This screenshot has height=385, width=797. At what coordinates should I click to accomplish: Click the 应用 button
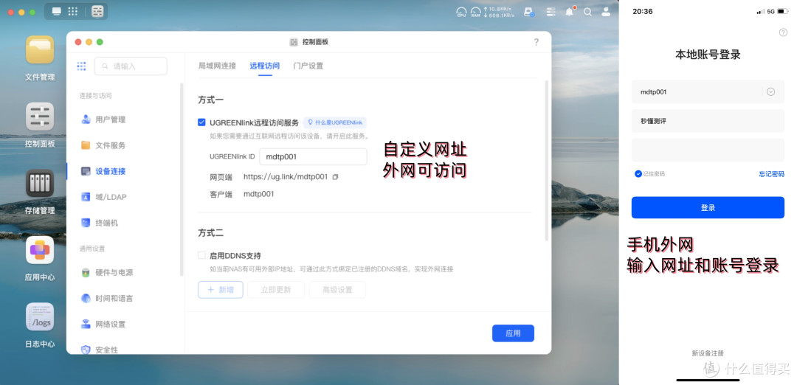[x=513, y=333]
